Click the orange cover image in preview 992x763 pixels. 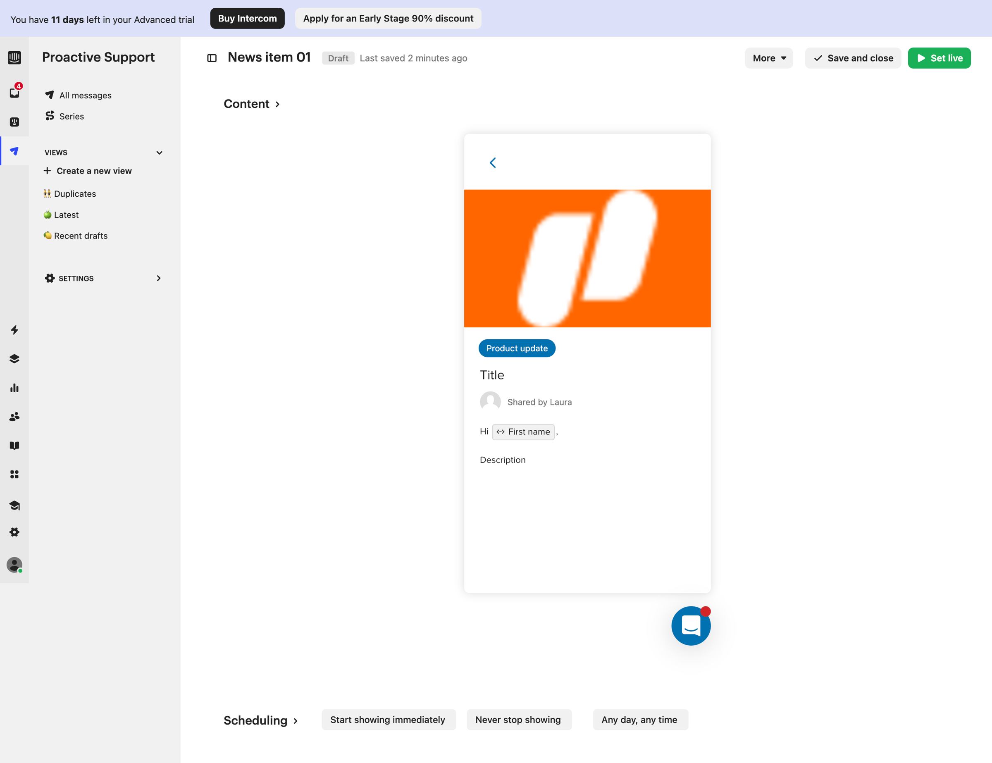pyautogui.click(x=587, y=258)
